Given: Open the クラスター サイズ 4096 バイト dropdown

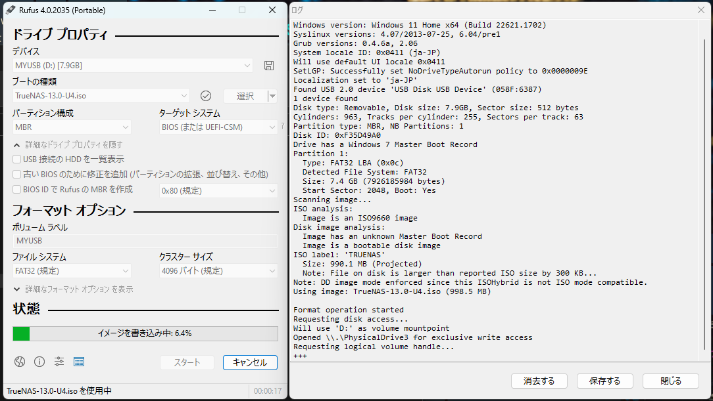Looking at the screenshot, I should point(218,271).
